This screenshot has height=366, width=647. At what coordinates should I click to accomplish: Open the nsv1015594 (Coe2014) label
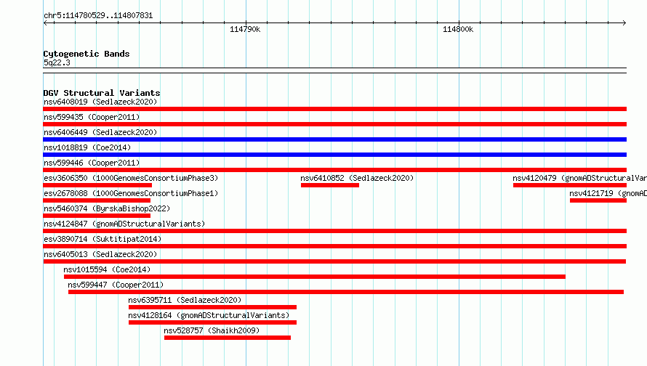[x=107, y=269]
